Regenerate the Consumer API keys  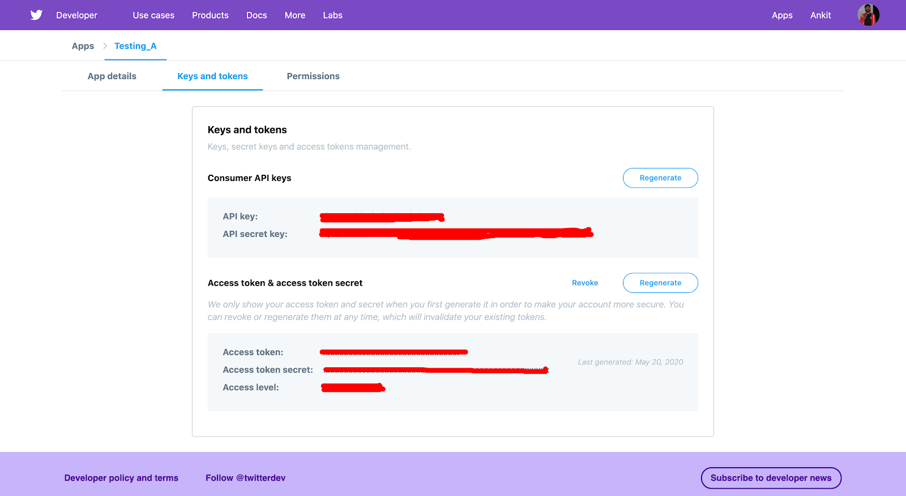coord(660,178)
